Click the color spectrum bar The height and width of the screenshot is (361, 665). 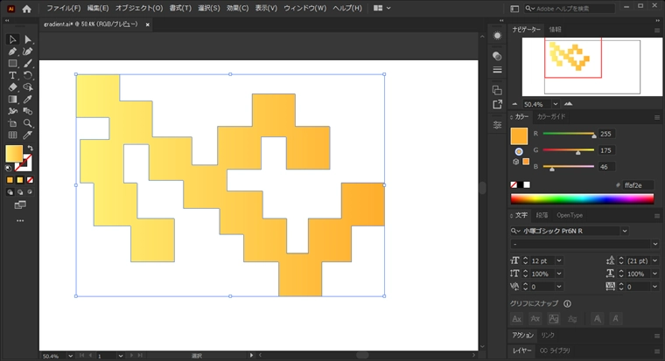click(x=582, y=198)
